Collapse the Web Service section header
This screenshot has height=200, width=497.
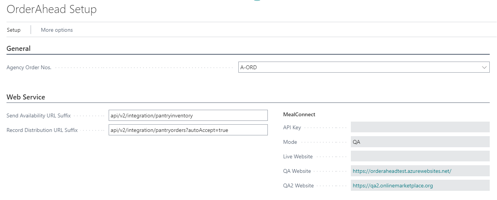[x=26, y=97]
